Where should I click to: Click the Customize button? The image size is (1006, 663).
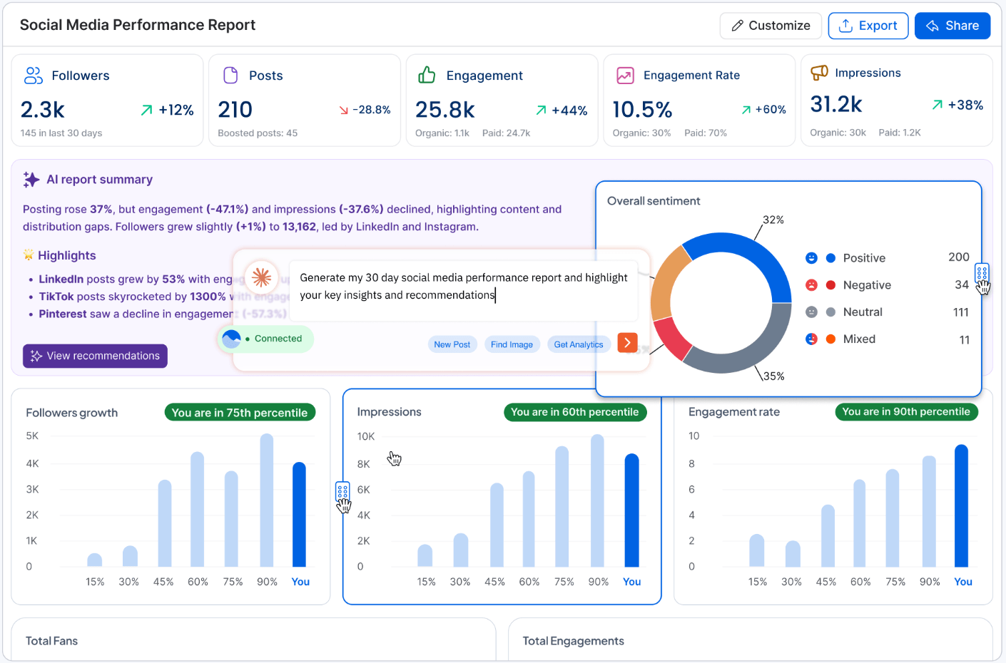pos(771,26)
